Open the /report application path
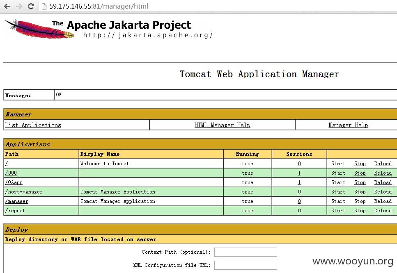397x273 pixels. point(15,211)
